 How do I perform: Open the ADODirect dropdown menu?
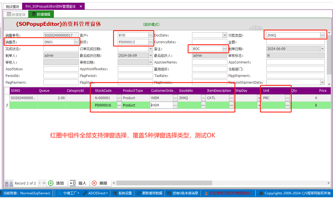(x=95, y=193)
